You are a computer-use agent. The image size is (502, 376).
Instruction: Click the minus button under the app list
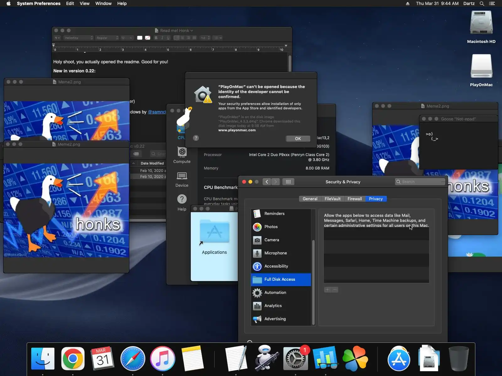click(335, 290)
